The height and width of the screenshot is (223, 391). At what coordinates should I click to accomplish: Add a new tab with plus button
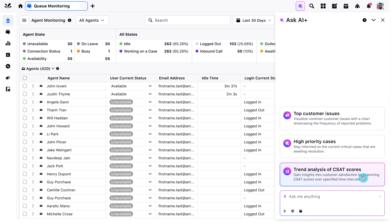point(93,6)
